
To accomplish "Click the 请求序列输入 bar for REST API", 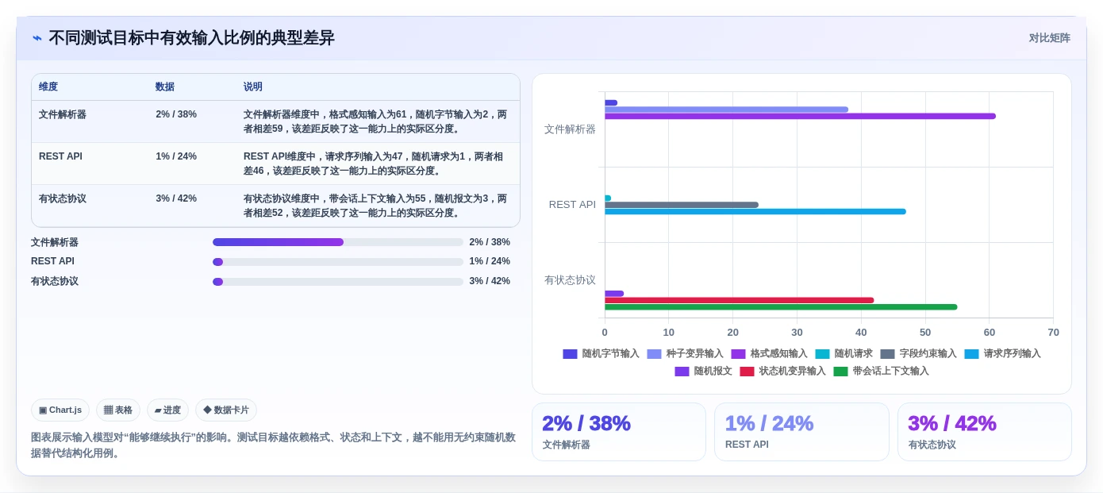I will click(755, 211).
